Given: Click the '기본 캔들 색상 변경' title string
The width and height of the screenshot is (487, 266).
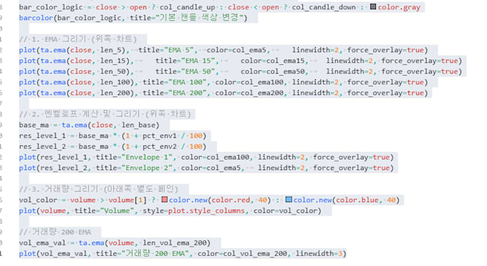Looking at the screenshot, I should pos(201,18).
